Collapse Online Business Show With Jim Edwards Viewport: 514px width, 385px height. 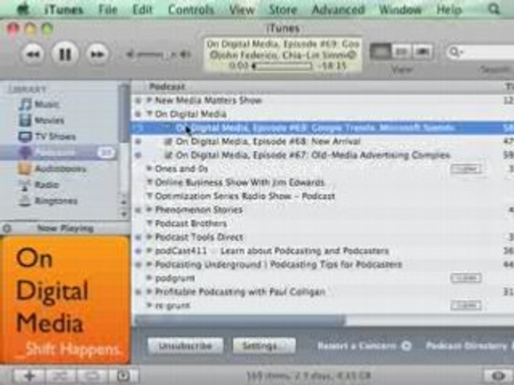pyautogui.click(x=149, y=182)
